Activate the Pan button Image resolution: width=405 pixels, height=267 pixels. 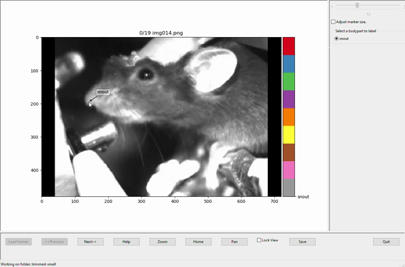[234, 242]
